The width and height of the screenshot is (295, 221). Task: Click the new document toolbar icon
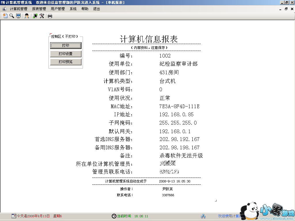pyautogui.click(x=5, y=16)
